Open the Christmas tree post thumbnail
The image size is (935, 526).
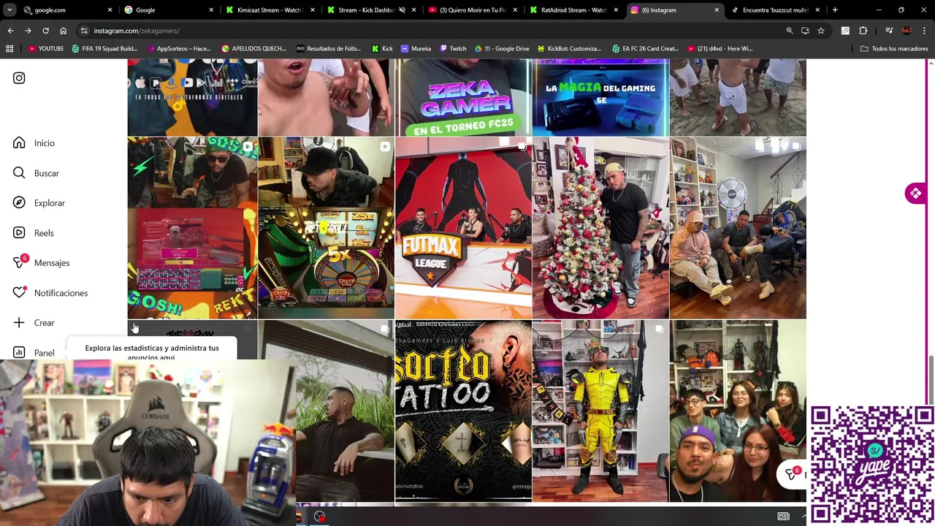click(600, 228)
